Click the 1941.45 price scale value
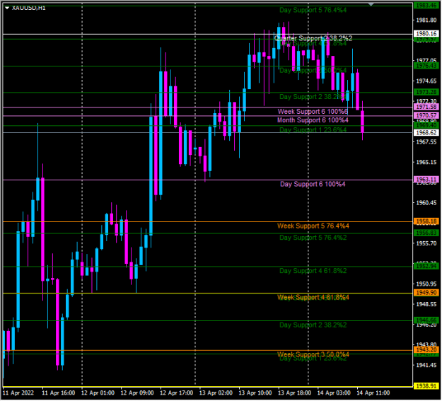The height and width of the screenshot is (401, 442). [x=426, y=365]
